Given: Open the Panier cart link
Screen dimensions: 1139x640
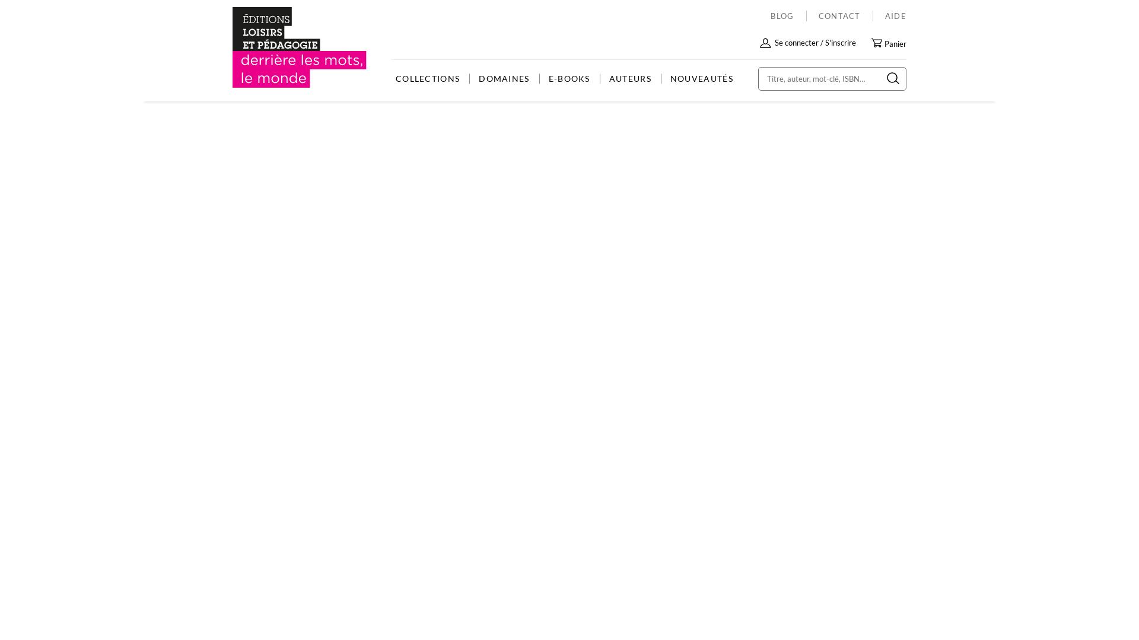Looking at the screenshot, I should tap(895, 44).
